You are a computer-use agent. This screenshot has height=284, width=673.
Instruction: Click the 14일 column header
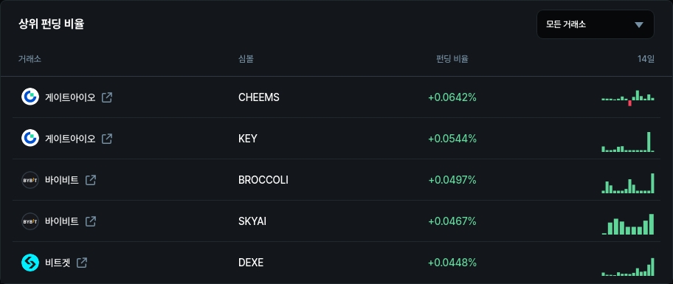click(646, 59)
